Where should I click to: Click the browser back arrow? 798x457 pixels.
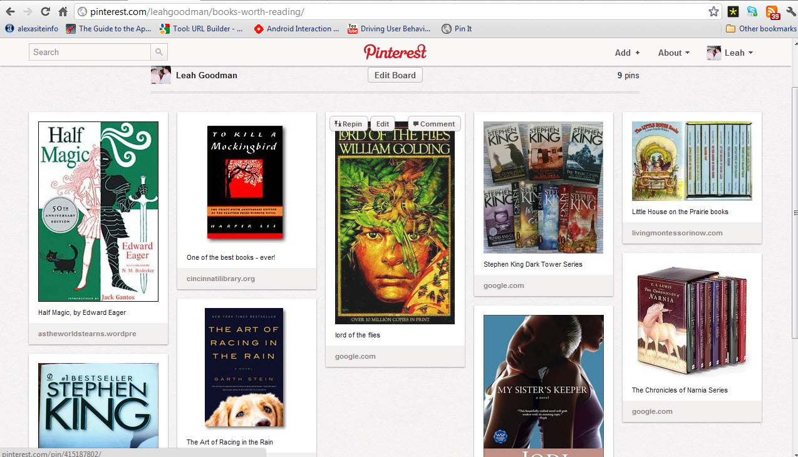(x=10, y=11)
